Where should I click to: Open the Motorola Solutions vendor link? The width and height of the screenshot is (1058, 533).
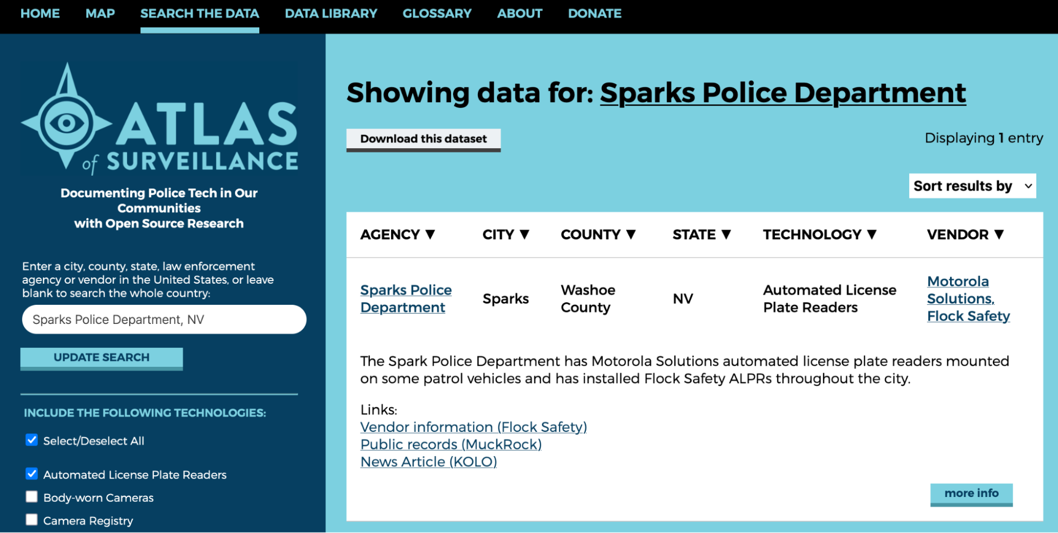coord(961,290)
